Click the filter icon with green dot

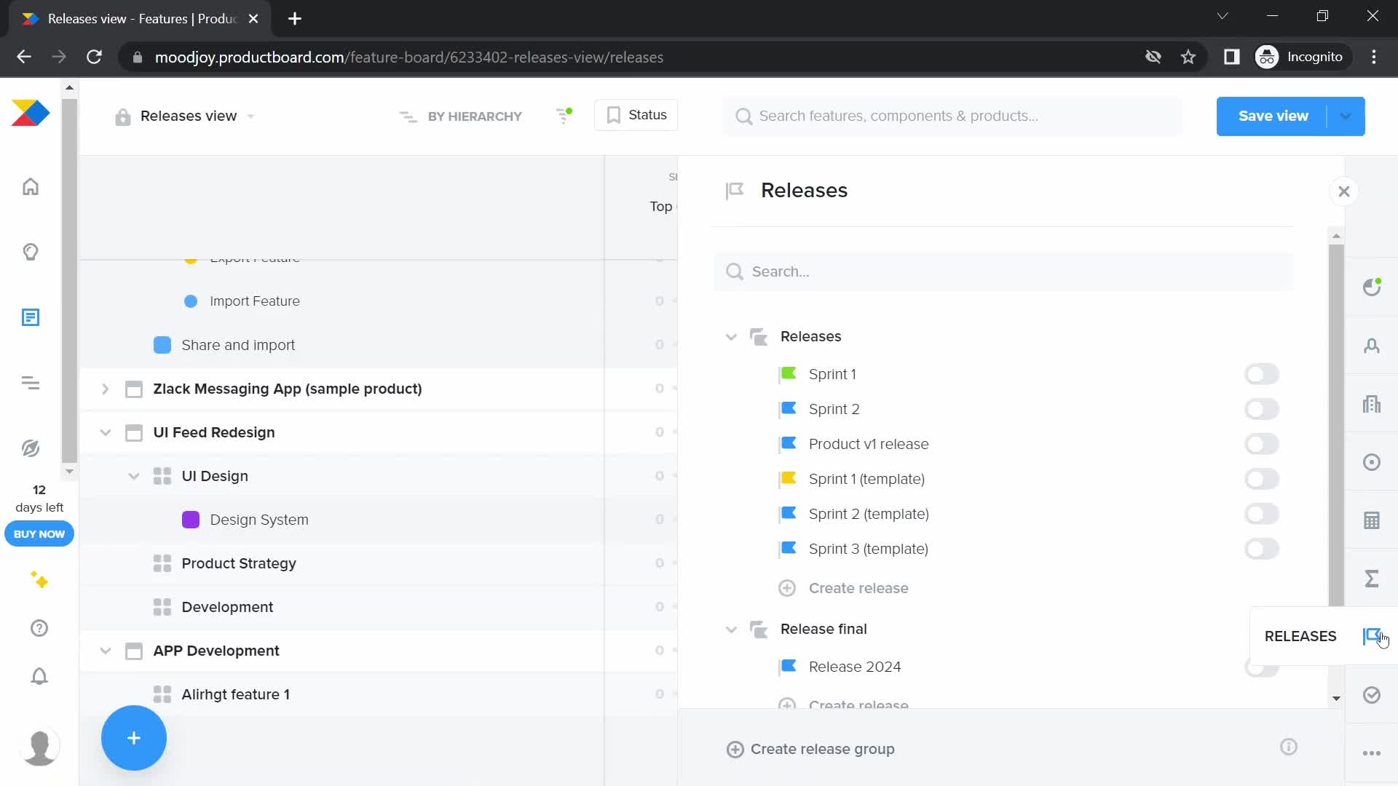(x=564, y=116)
